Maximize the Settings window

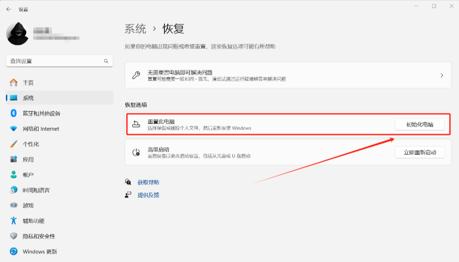click(x=434, y=6)
